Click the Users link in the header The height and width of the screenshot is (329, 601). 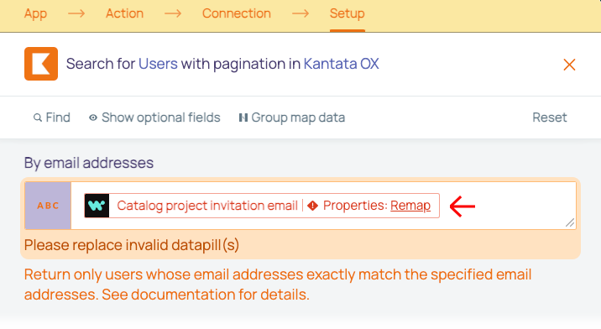158,64
